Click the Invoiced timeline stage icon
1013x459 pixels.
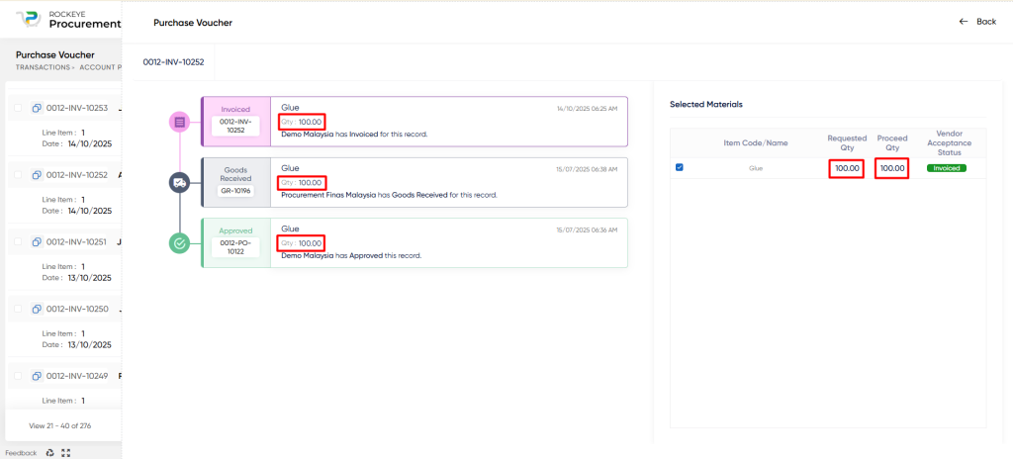(x=179, y=122)
